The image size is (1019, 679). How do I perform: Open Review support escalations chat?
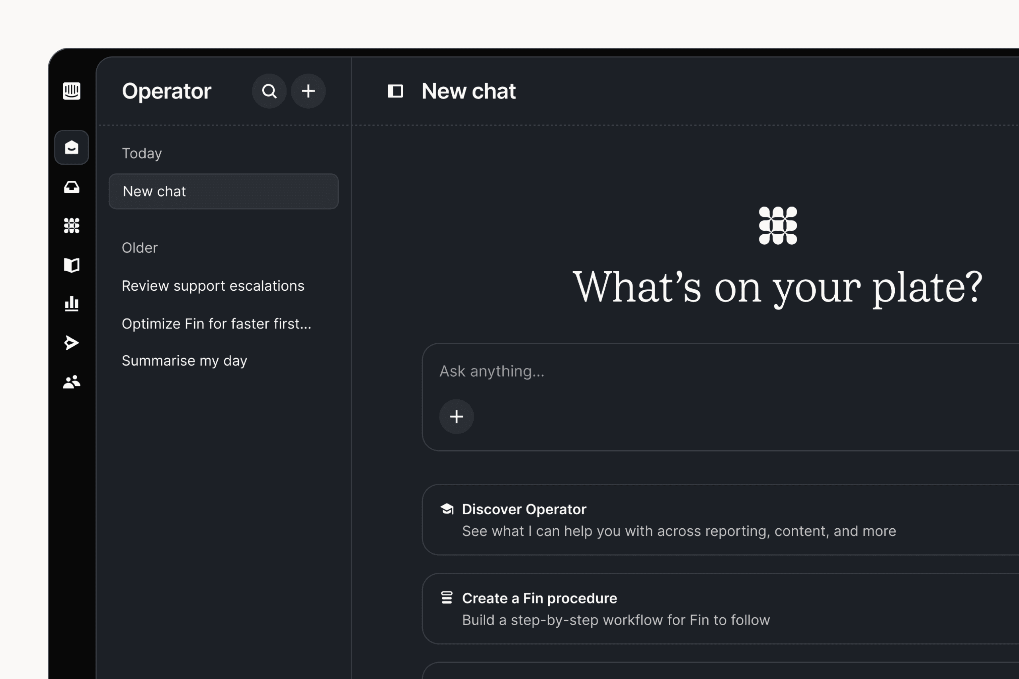(213, 286)
